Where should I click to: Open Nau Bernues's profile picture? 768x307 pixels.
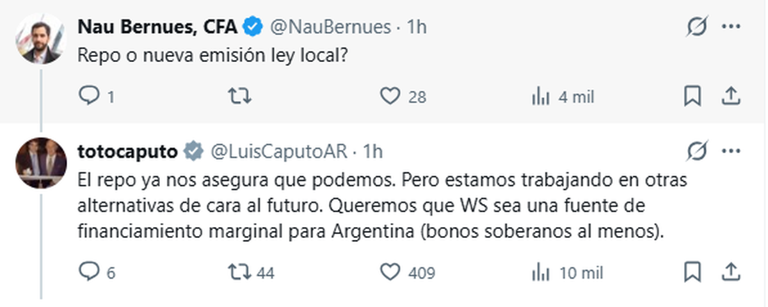[41, 38]
